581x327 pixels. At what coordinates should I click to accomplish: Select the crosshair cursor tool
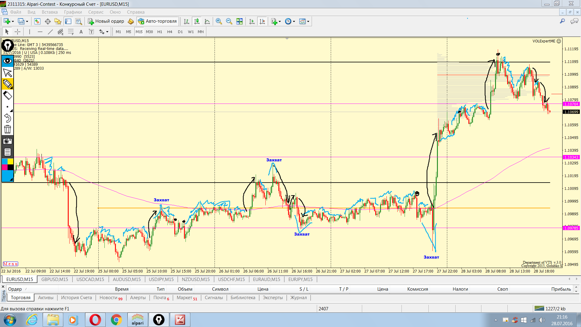(x=18, y=32)
